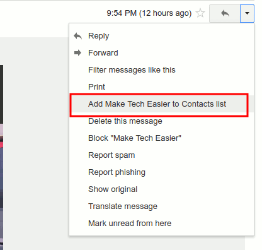
Task: Click the 9:54 PM timestamp text
Action: click(149, 13)
